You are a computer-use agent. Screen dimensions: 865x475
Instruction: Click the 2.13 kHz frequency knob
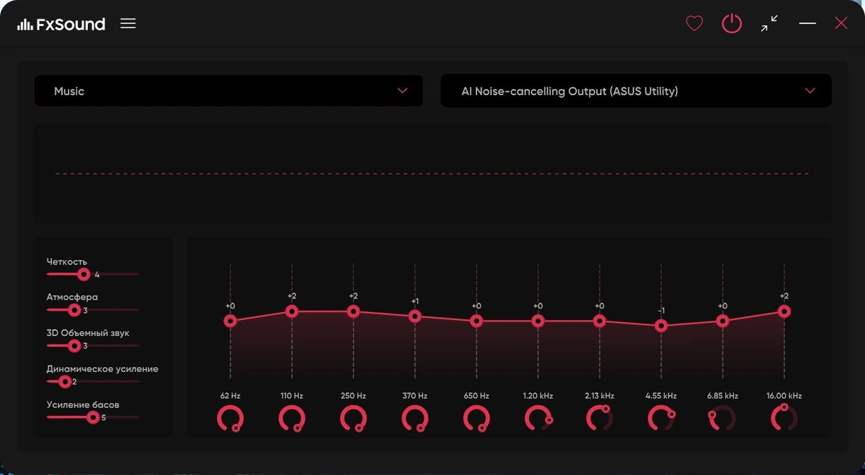click(600, 418)
